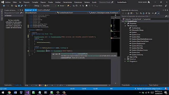This screenshot has width=169, height=95.
Task: Open Properties wrench icon in Solution Explorer
Action: (156, 13)
